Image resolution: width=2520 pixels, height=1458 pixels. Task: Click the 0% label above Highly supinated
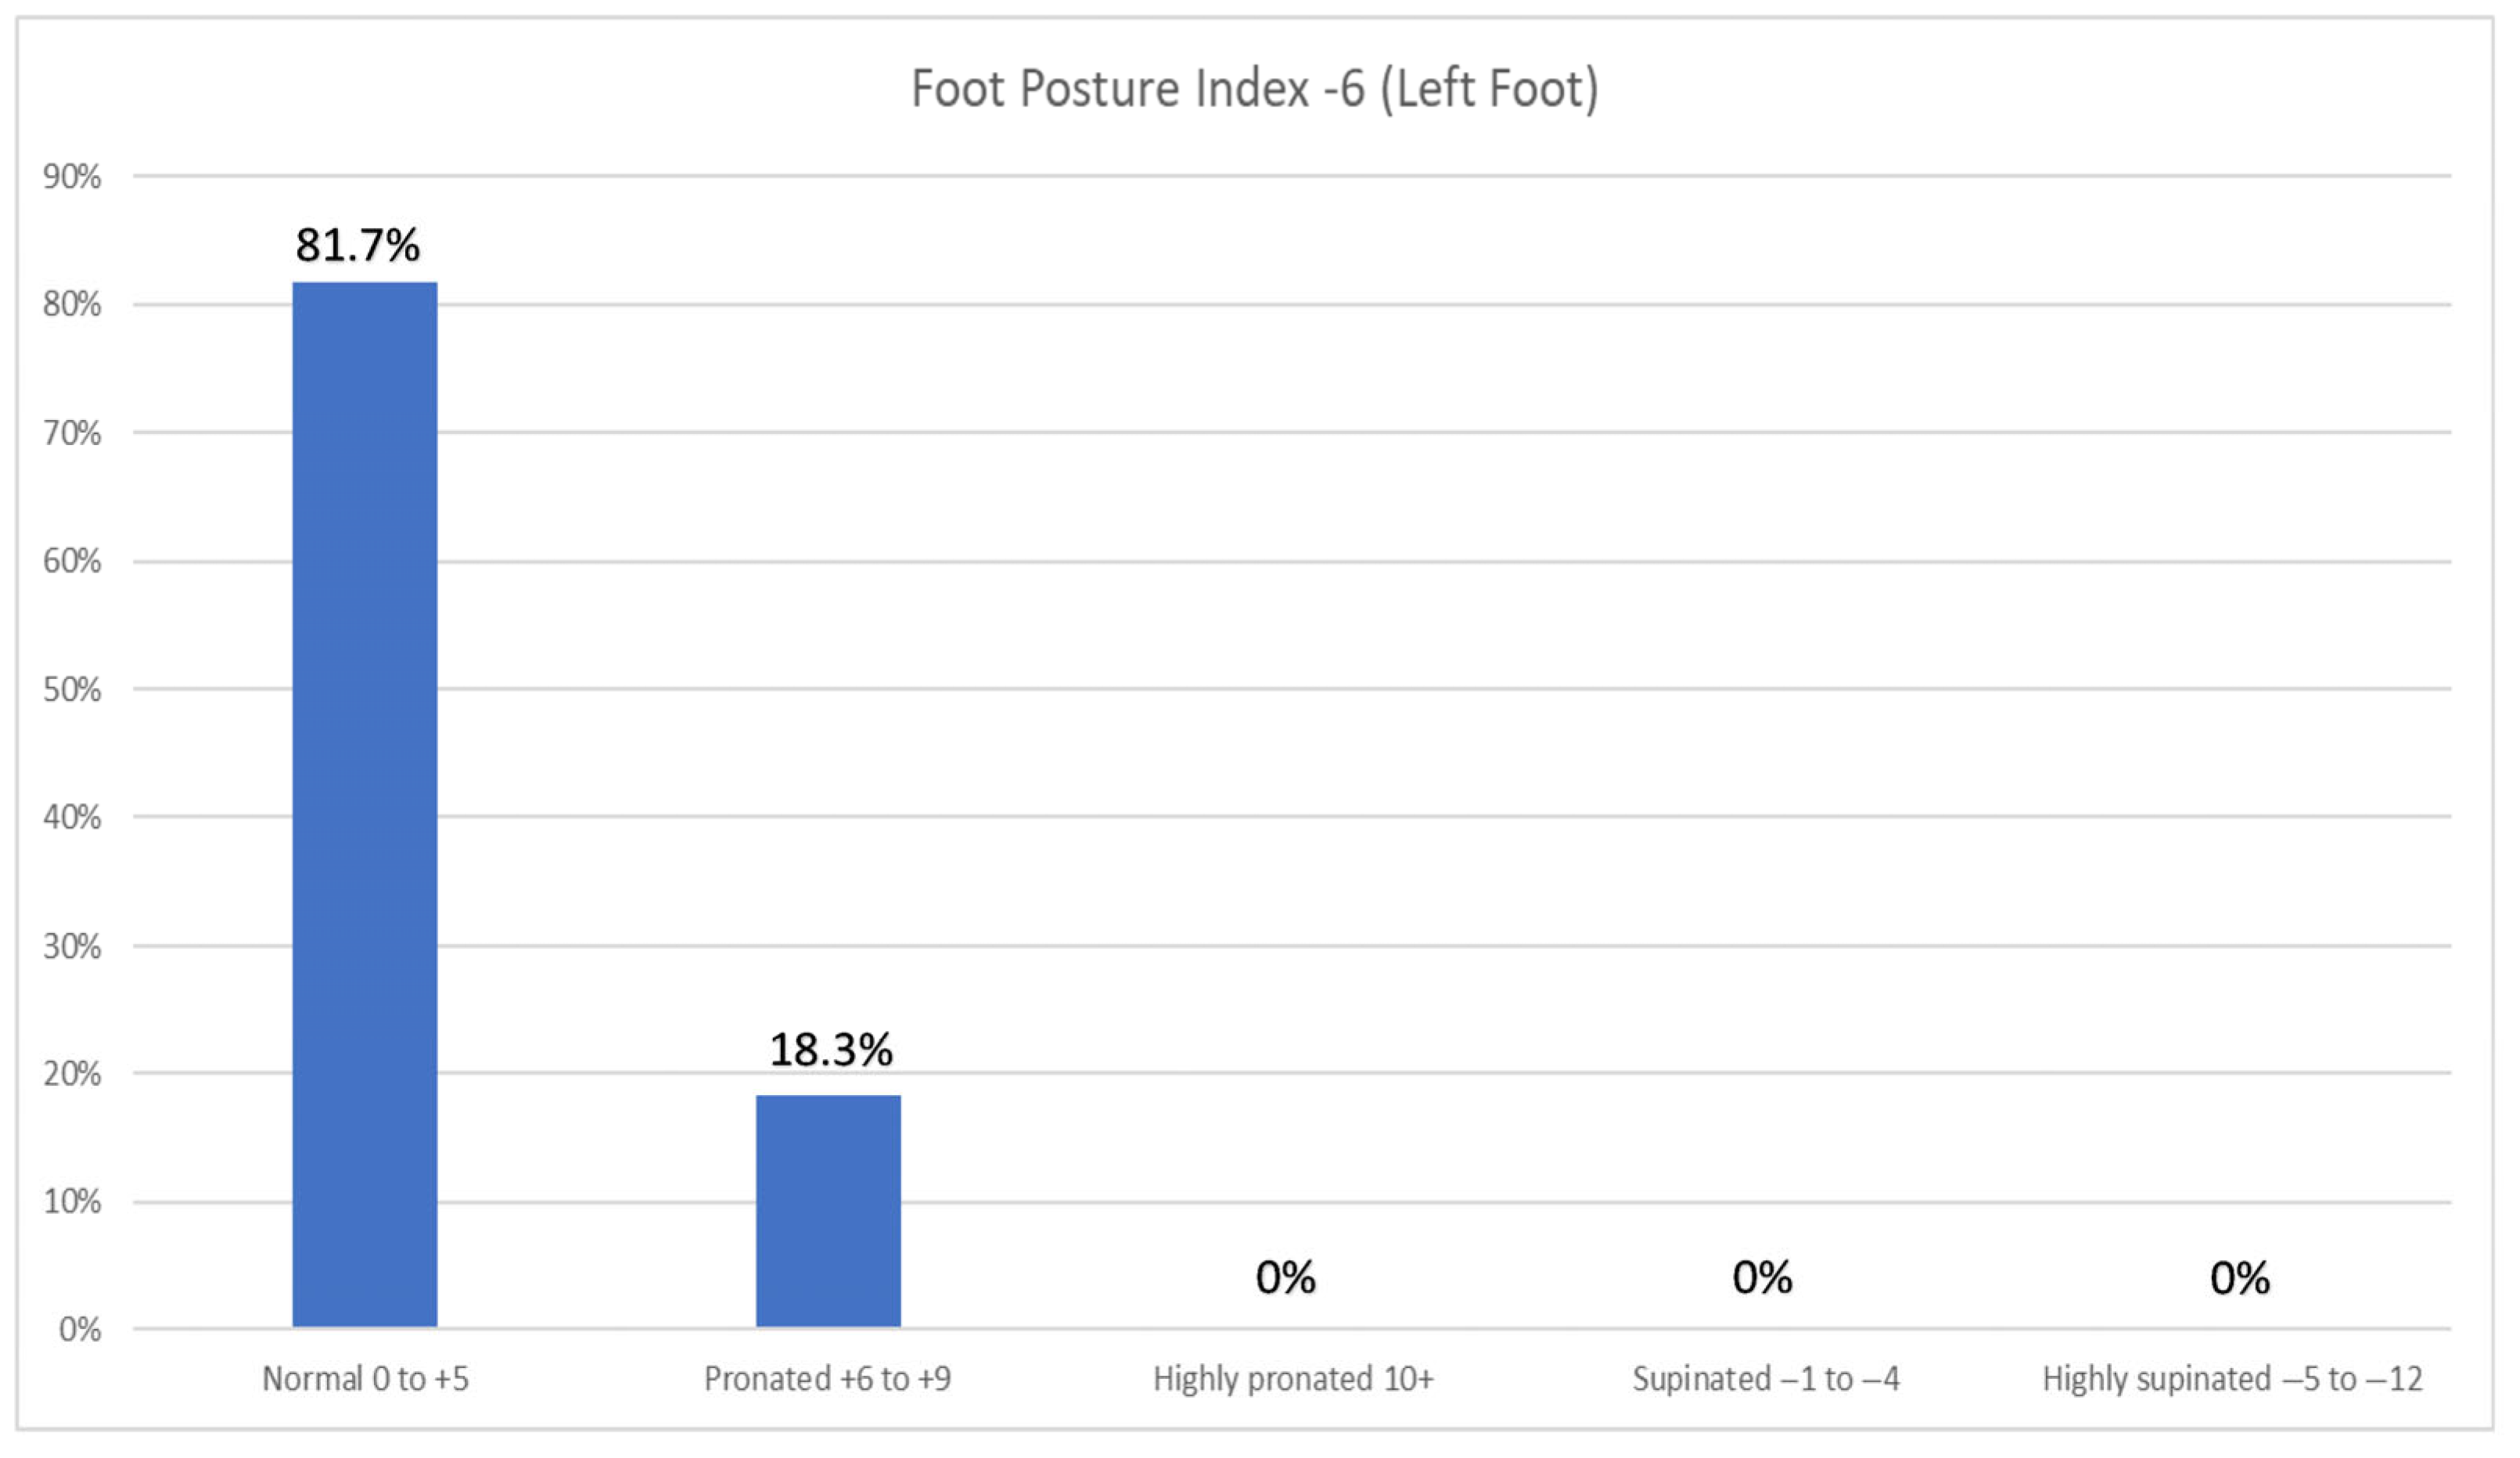tap(2240, 1277)
